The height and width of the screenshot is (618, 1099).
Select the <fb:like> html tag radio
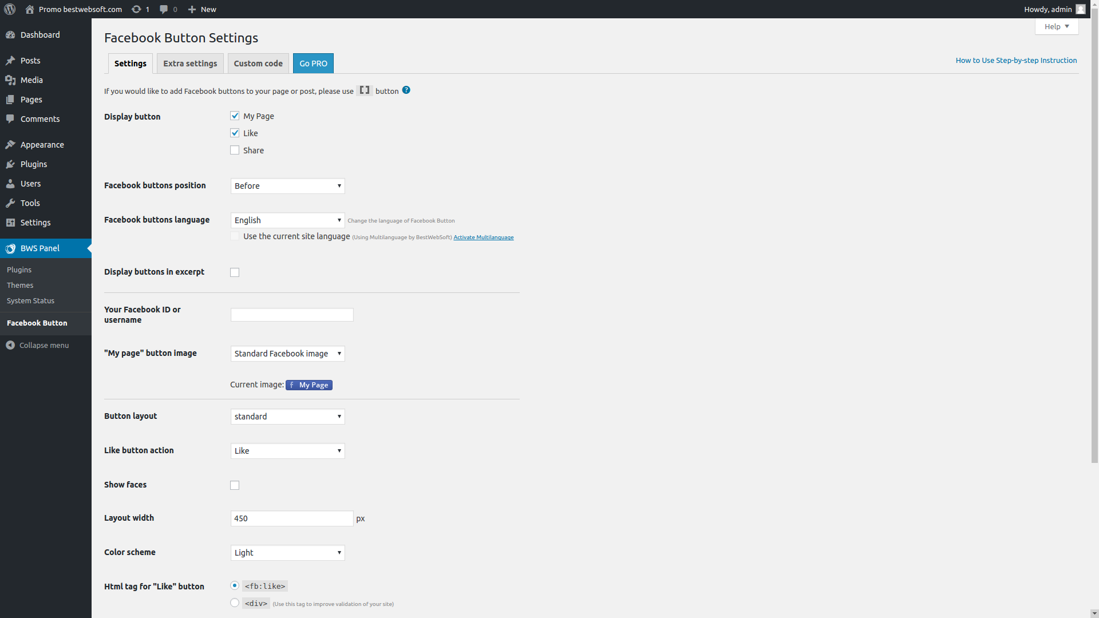pyautogui.click(x=235, y=585)
